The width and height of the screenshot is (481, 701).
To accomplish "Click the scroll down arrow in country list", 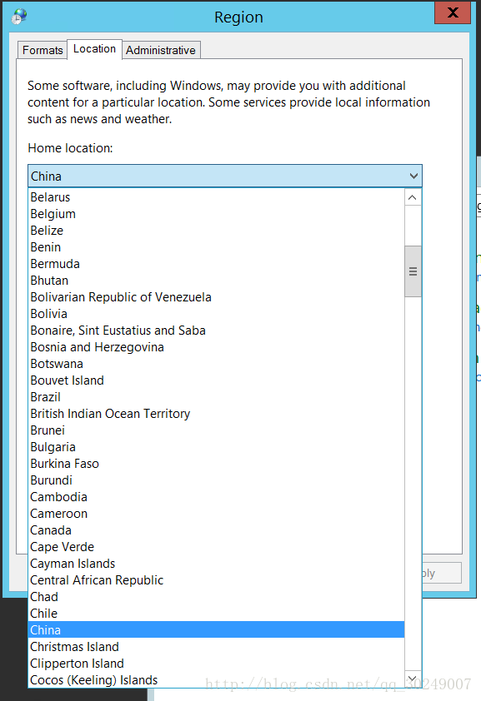I will pyautogui.click(x=413, y=679).
